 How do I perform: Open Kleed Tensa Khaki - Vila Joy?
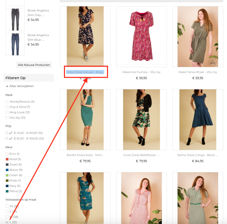pos(198,72)
